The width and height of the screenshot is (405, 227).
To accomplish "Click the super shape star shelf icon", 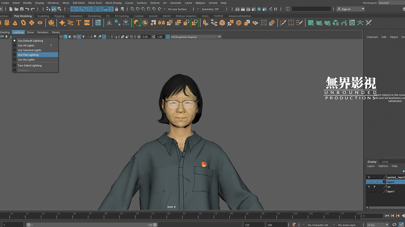I will 62,23.
